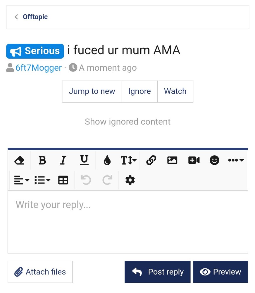Image resolution: width=255 pixels, height=293 pixels.
Task: Click the insert link chain icon
Action: [151, 160]
